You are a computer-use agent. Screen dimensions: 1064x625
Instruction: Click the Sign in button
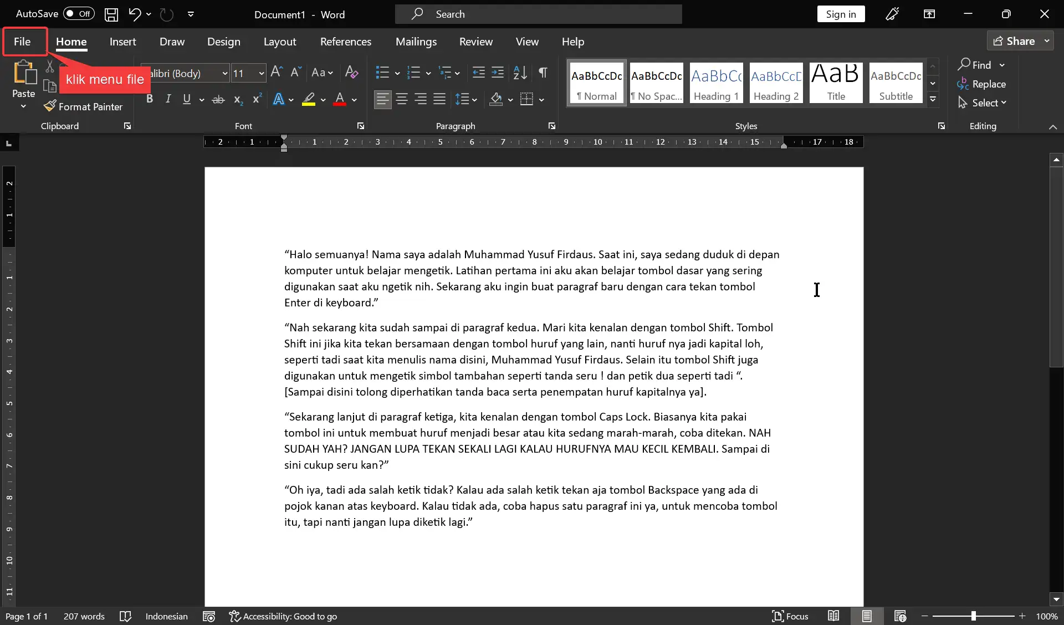tap(840, 14)
